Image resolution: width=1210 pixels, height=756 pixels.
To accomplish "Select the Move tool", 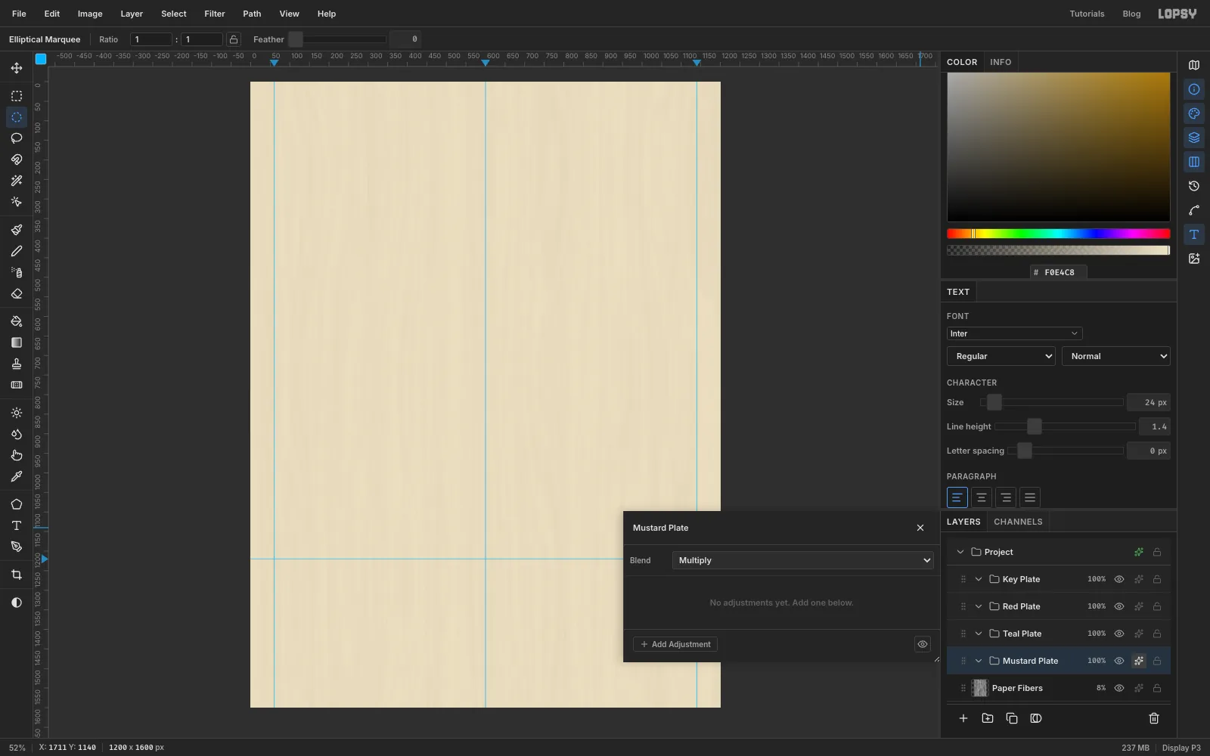I will coord(17,68).
